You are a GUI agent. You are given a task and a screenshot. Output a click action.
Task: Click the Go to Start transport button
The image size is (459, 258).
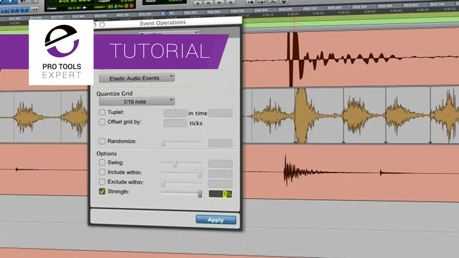point(198,3)
